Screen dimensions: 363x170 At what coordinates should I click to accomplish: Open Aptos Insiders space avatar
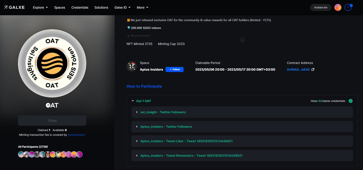click(132, 66)
